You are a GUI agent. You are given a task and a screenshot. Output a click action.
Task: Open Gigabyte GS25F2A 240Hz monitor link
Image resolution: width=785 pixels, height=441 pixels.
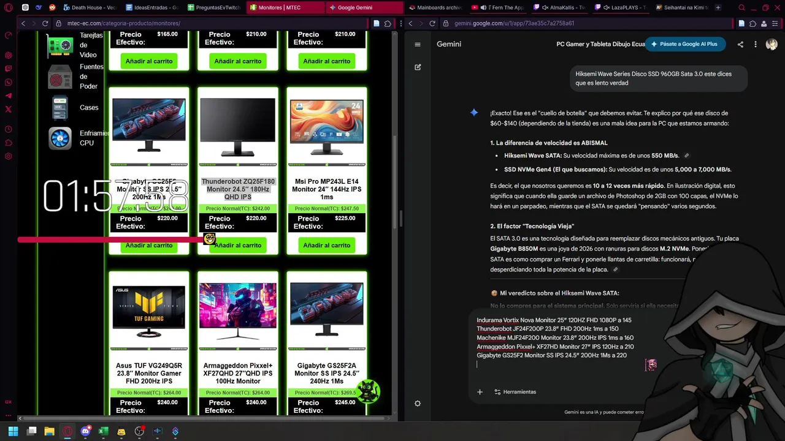click(327, 373)
